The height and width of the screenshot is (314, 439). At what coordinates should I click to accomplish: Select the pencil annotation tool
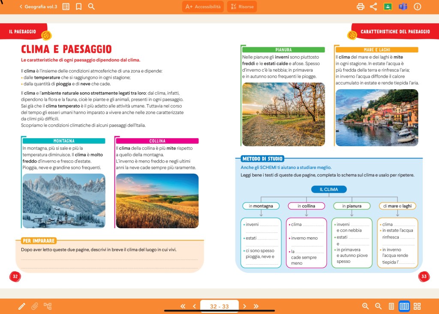coord(22,306)
